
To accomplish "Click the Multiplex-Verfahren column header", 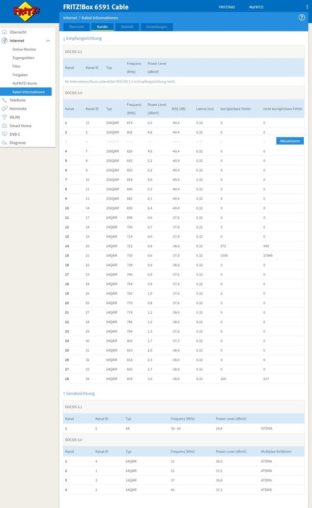I will [x=276, y=451].
